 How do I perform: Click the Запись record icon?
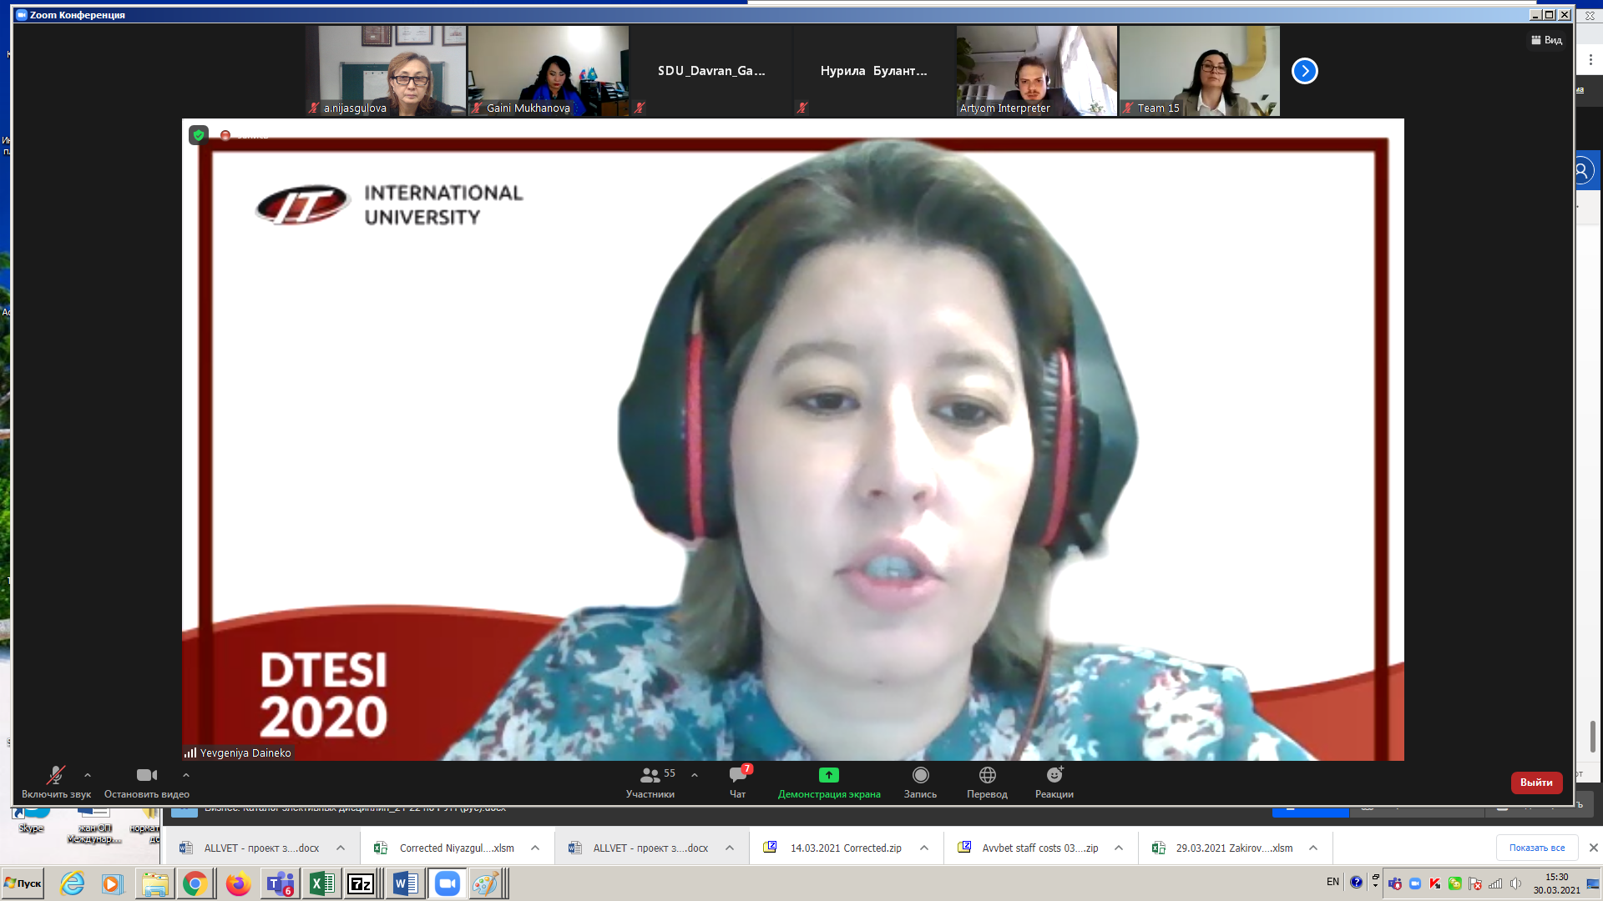coord(920,775)
